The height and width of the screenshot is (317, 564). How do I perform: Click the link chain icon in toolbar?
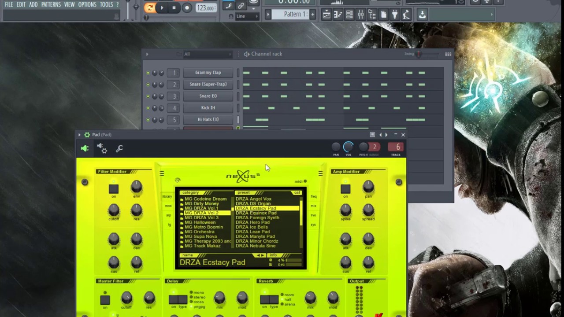pyautogui.click(x=241, y=6)
